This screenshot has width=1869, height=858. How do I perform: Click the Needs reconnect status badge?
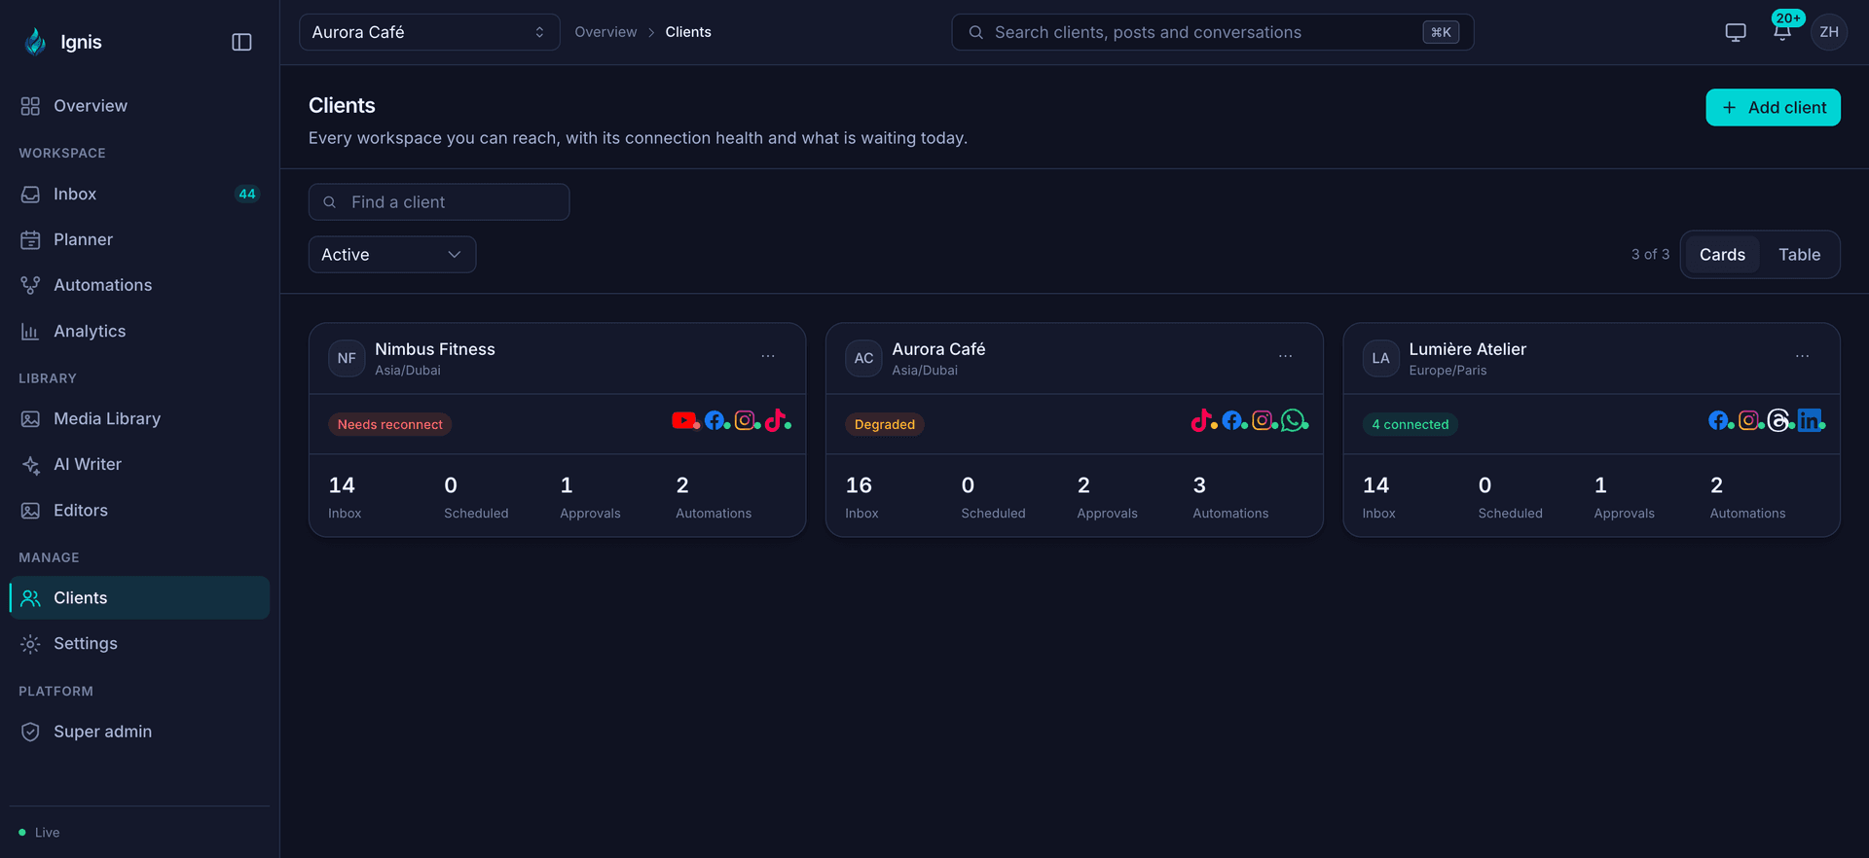[389, 424]
